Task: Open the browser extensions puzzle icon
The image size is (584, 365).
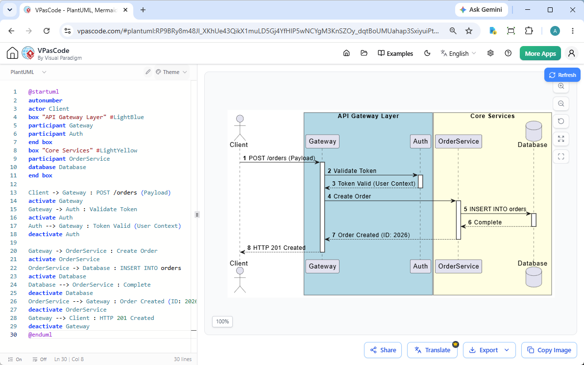Action: point(529,31)
